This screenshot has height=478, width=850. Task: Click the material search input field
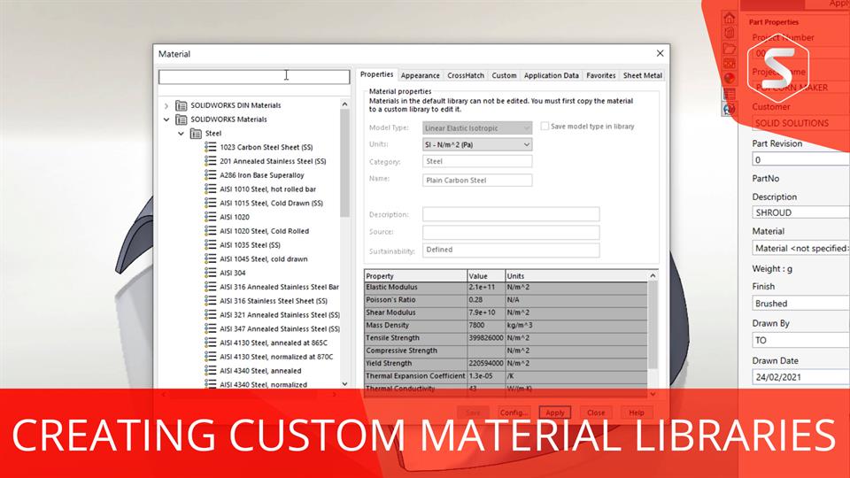pyautogui.click(x=254, y=77)
